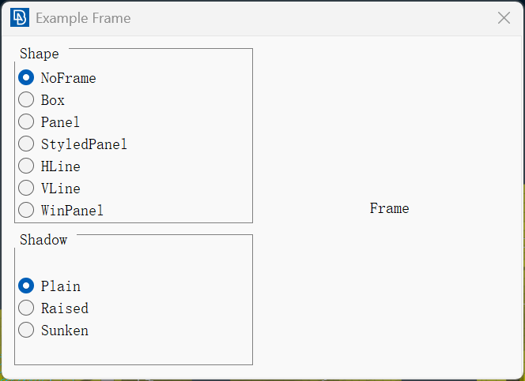Click the Shape group box title

(40, 54)
